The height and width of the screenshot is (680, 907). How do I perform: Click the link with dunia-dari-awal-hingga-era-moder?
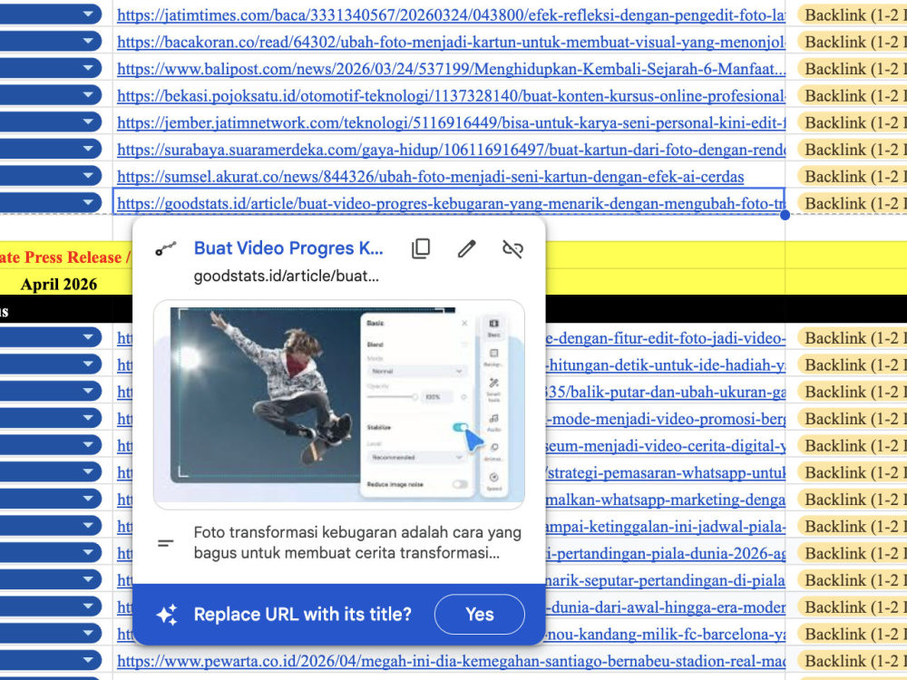(665, 607)
